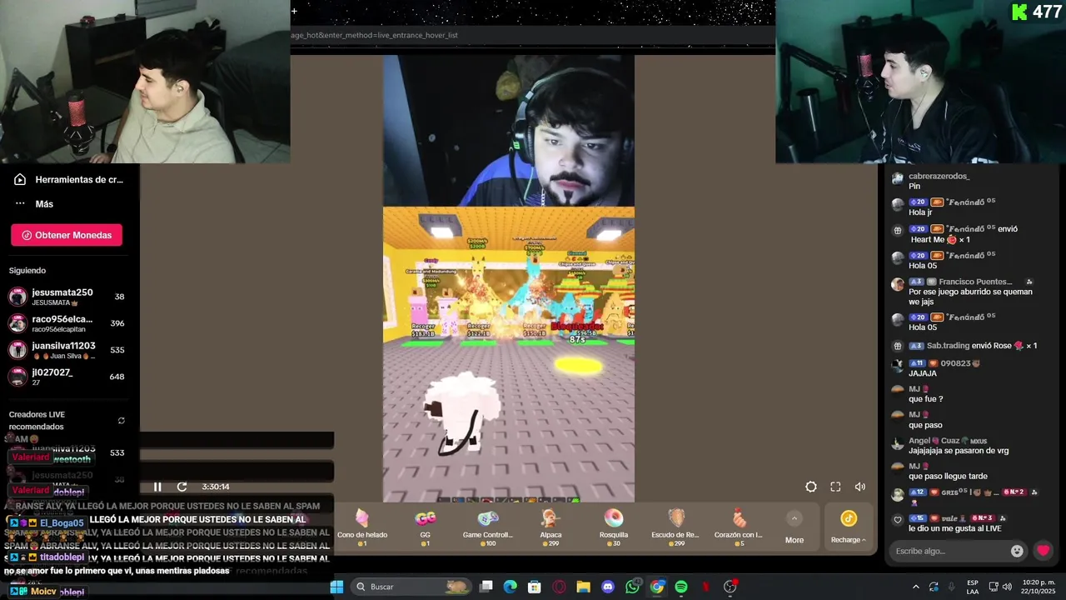The width and height of the screenshot is (1066, 600).
Task: Click Francisco Puentes username in chat
Action: pos(975,282)
